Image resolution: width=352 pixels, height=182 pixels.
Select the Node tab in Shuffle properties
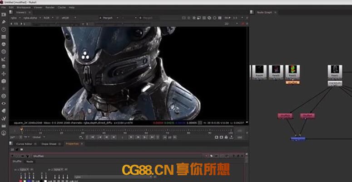point(30,162)
